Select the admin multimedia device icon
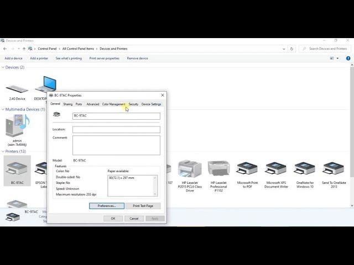Viewport: 354px width, 265px height. coord(17,126)
